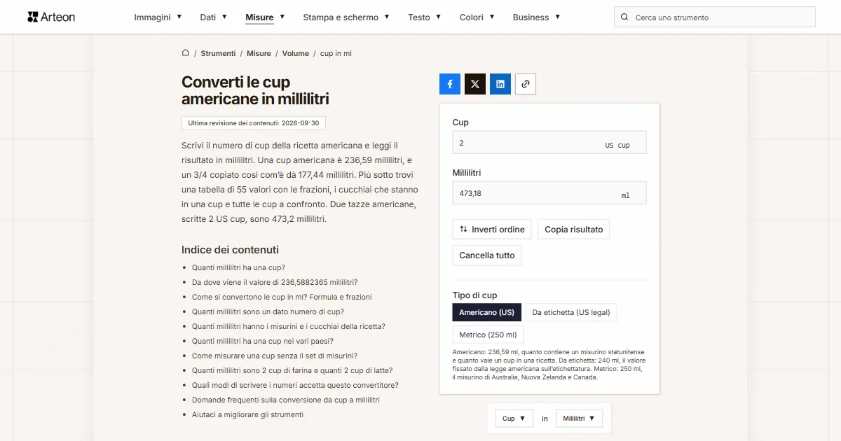Image resolution: width=841 pixels, height=441 pixels.
Task: Click the search magnifier icon
Action: [x=624, y=17]
